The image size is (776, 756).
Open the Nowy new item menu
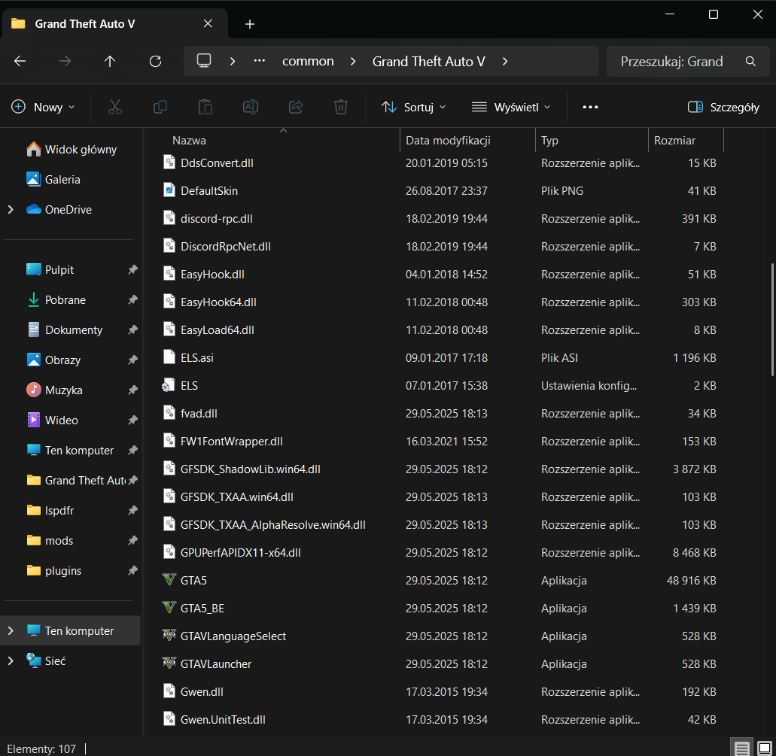point(43,107)
